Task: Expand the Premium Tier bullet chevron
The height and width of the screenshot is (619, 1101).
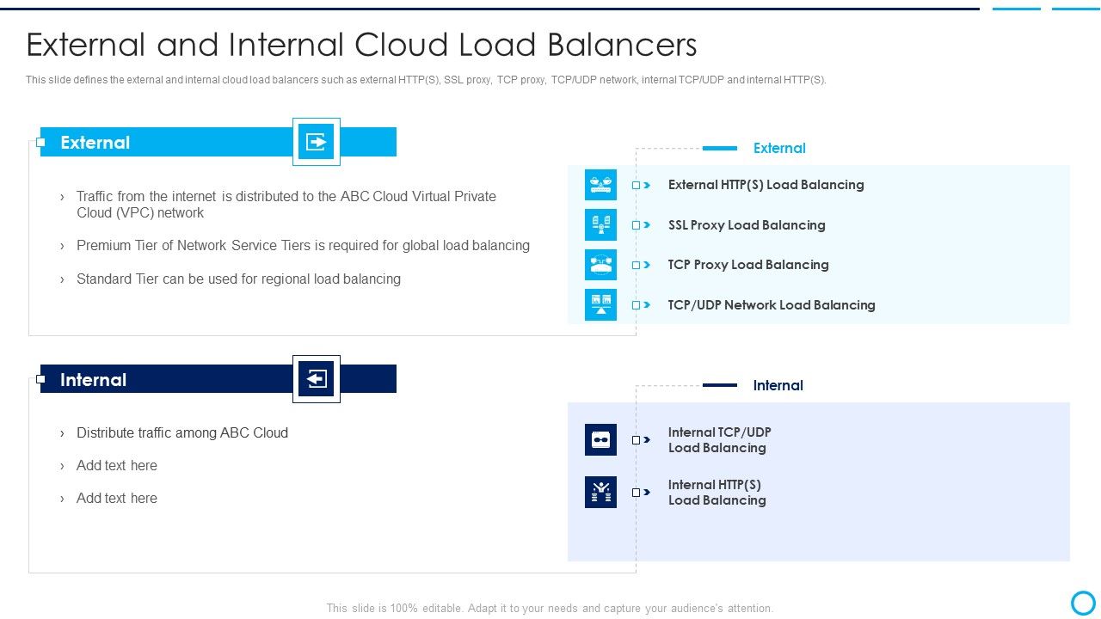Action: coord(61,245)
